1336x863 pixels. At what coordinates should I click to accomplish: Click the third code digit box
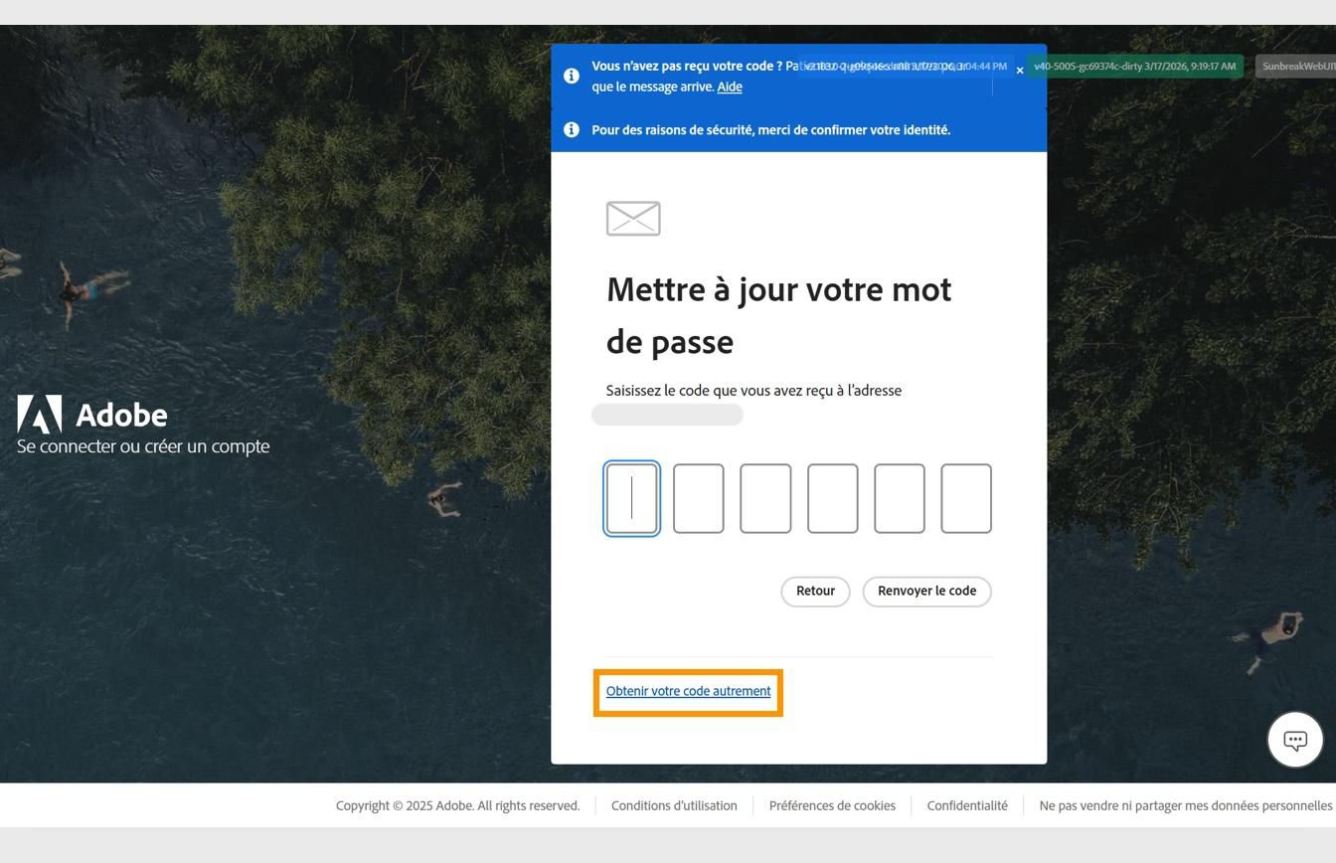pyautogui.click(x=765, y=498)
